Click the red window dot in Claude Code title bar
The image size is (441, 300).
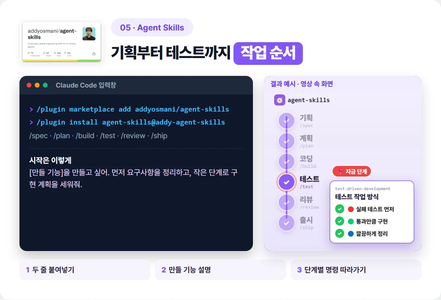(x=29, y=85)
